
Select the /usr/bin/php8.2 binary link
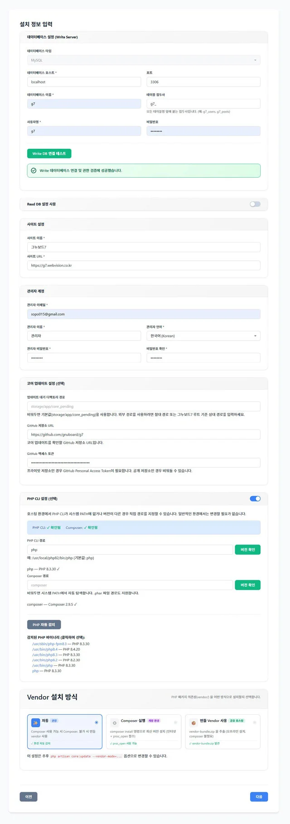pyautogui.click(x=45, y=660)
